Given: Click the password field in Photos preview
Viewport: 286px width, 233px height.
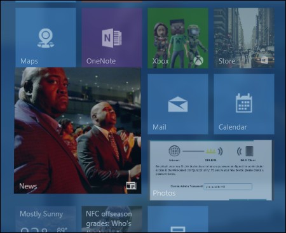Looking at the screenshot, I should (x=228, y=187).
